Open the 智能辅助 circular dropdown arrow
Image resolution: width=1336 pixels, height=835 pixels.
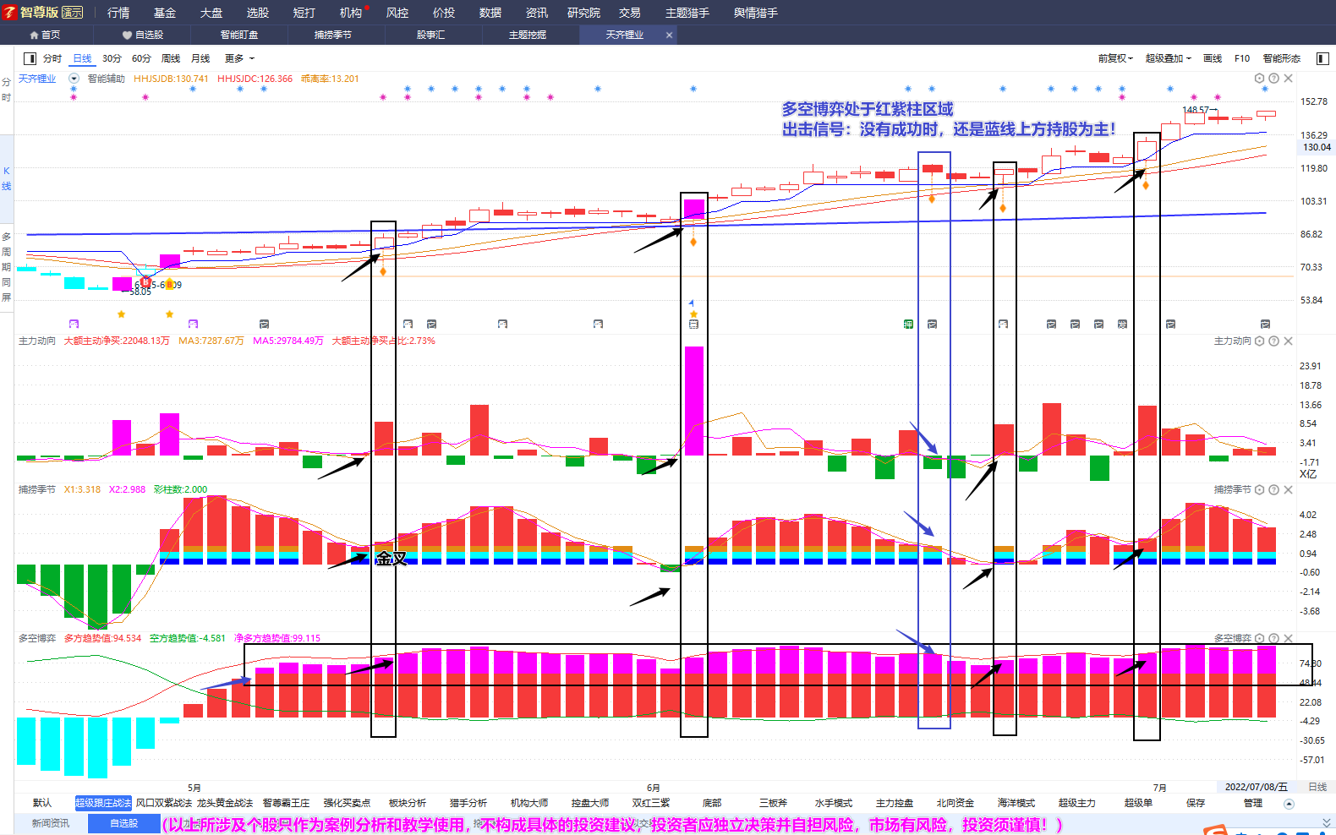pyautogui.click(x=74, y=79)
